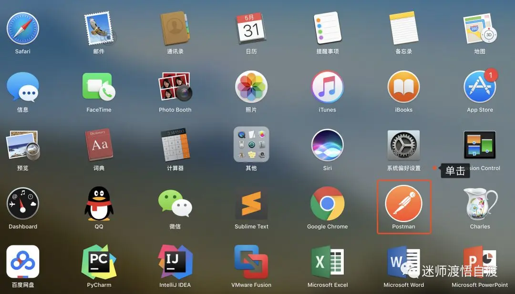Image resolution: width=515 pixels, height=294 pixels.
Task: Open Google Chrome browser
Action: pos(328,204)
